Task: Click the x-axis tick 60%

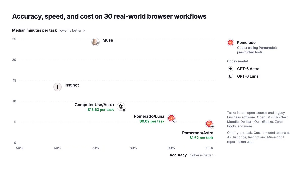Action: click(x=57, y=148)
